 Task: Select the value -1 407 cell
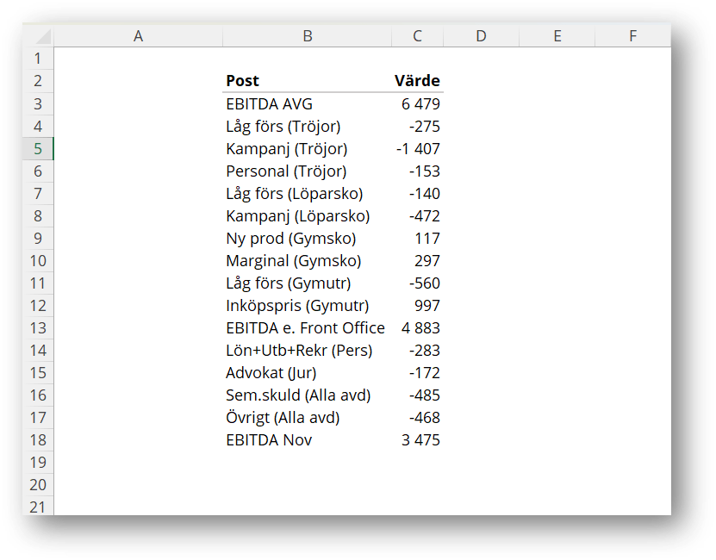[x=418, y=149]
